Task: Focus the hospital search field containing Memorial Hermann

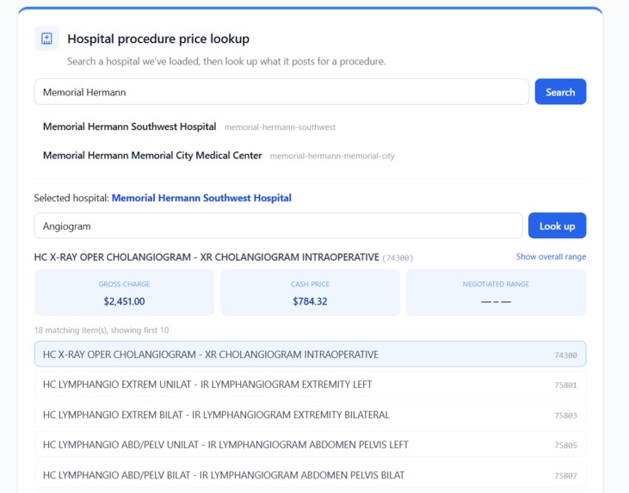Action: [281, 92]
